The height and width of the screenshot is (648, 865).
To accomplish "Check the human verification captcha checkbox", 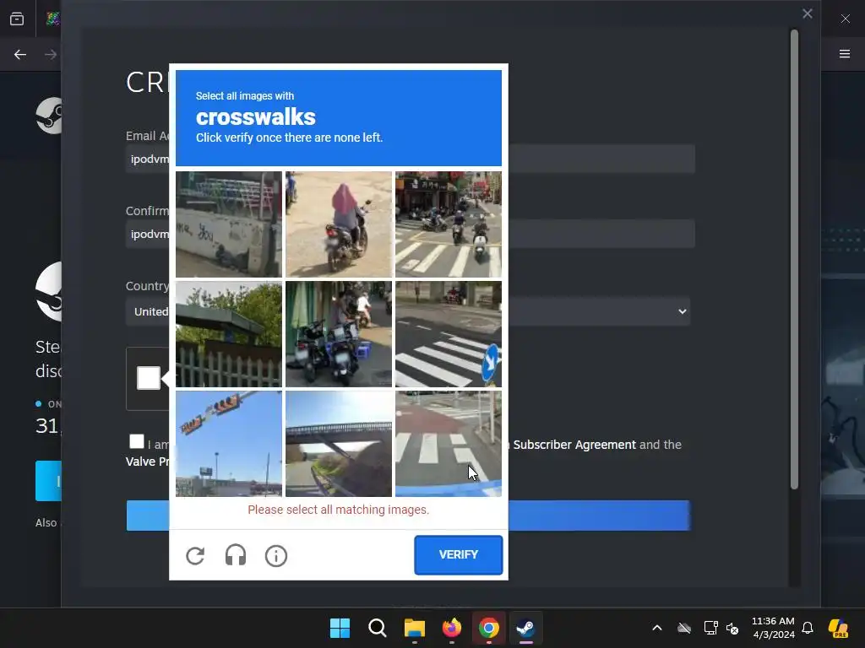I will 149,378.
